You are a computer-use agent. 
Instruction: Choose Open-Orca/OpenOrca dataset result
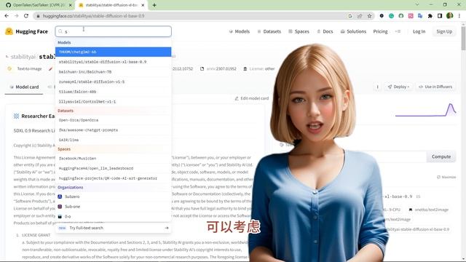[x=114, y=120]
